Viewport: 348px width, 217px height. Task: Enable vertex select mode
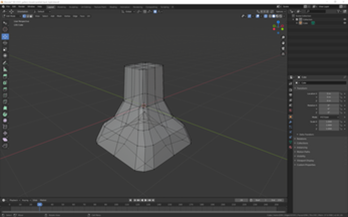pyautogui.click(x=24, y=16)
